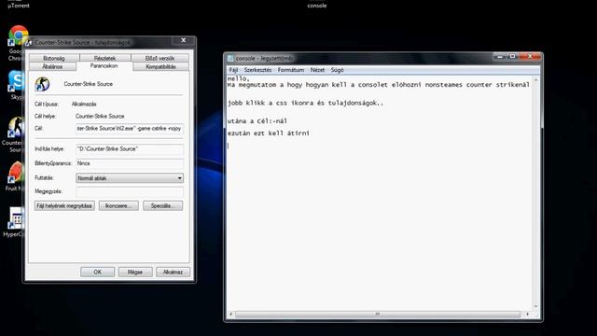Screen dimensions: 597x336
Task: Confirm properties dialog with OK
Action: click(97, 272)
